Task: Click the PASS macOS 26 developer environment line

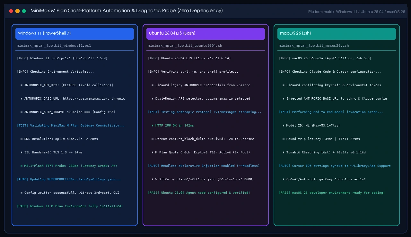Action: click(332, 193)
